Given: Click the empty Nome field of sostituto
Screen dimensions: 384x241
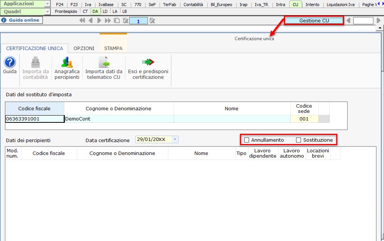Looking at the screenshot, I should pyautogui.click(x=232, y=119).
